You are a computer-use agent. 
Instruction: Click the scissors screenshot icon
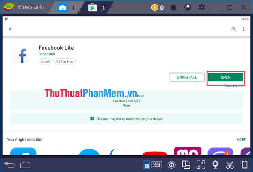pos(230,165)
